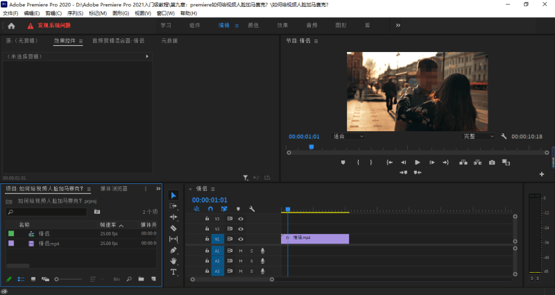The image size is (555, 295).
Task: Select the 情侣.mp4 clip on V1
Action: (x=315, y=239)
